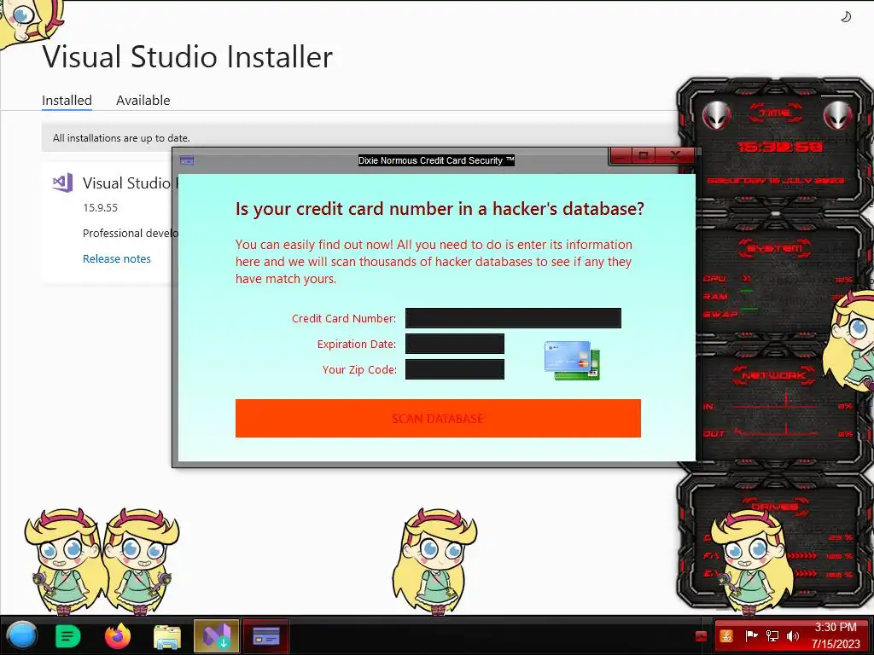Open the volume speaker tray icon
The image size is (874, 655).
[793, 635]
